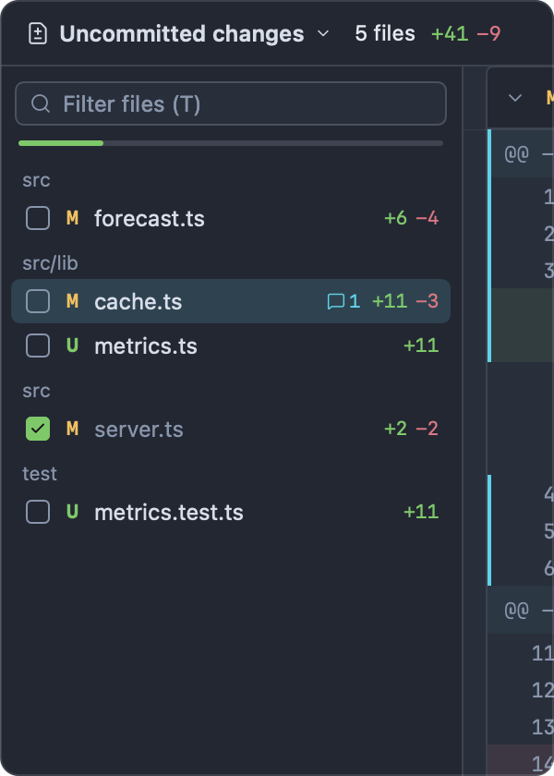
Task: Select the metrics.test.ts file row
Action: 231,512
